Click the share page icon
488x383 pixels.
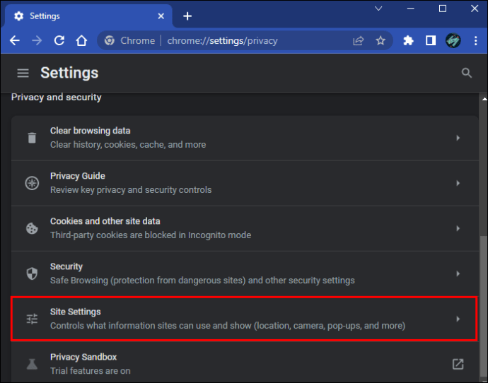[x=358, y=40]
